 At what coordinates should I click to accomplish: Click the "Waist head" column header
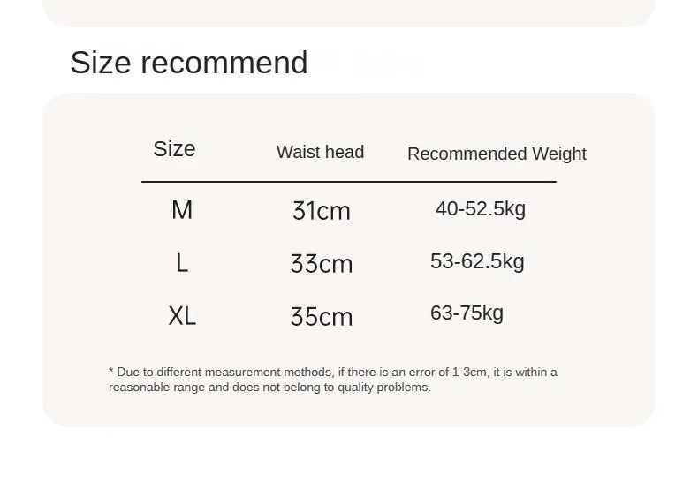(320, 152)
